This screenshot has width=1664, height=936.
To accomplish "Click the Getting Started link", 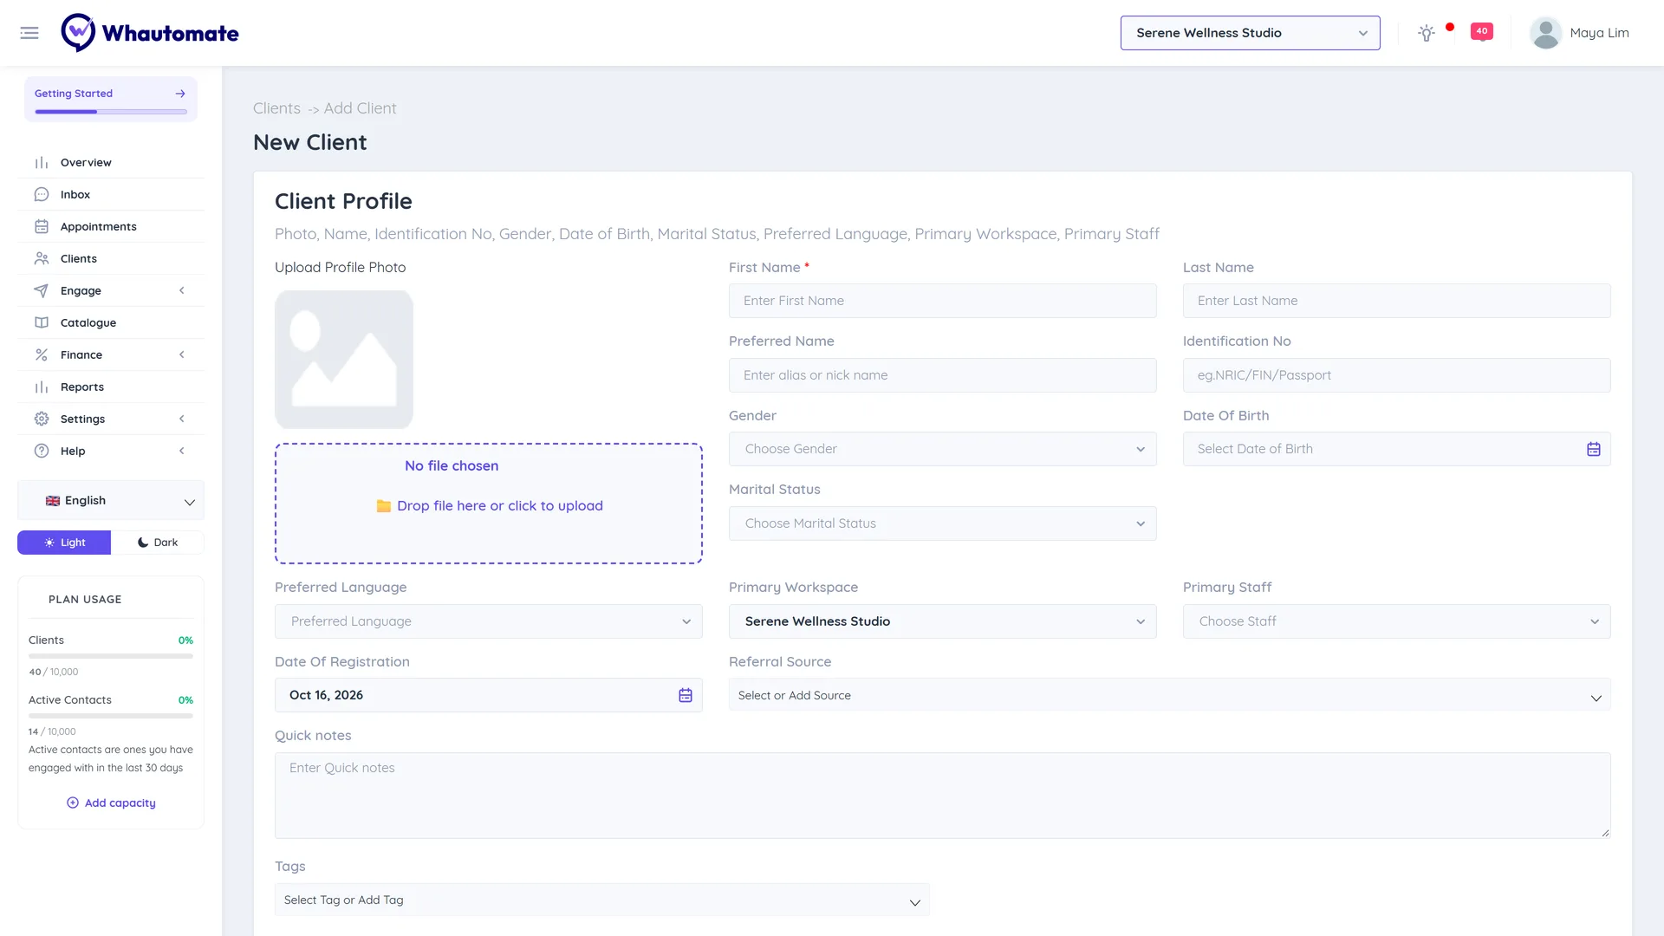I will coord(74,94).
